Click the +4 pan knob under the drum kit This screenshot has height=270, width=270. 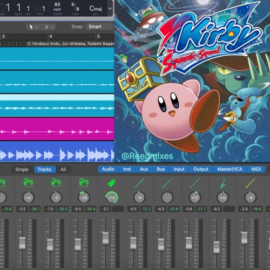[28, 198]
